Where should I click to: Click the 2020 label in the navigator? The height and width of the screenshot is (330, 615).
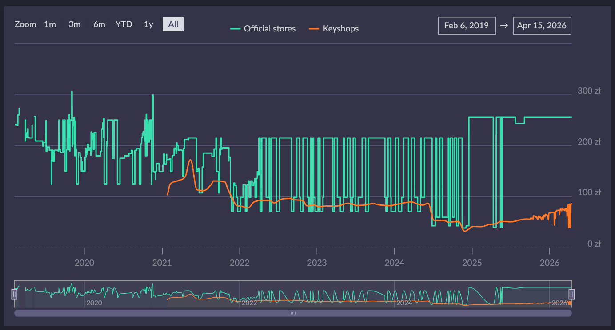[94, 303]
